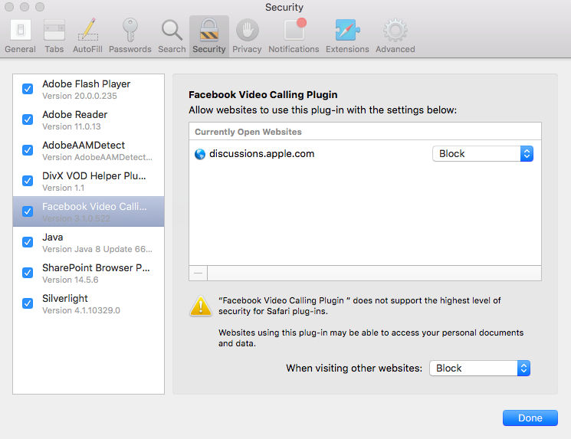Toggle the AdobeAAMDetect checkbox

[x=28, y=150]
